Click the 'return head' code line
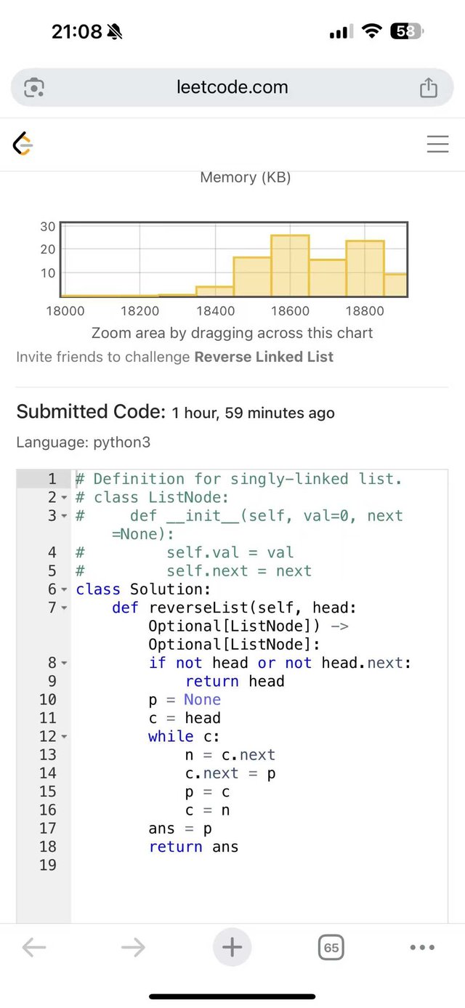This screenshot has width=465, height=1008. (235, 681)
